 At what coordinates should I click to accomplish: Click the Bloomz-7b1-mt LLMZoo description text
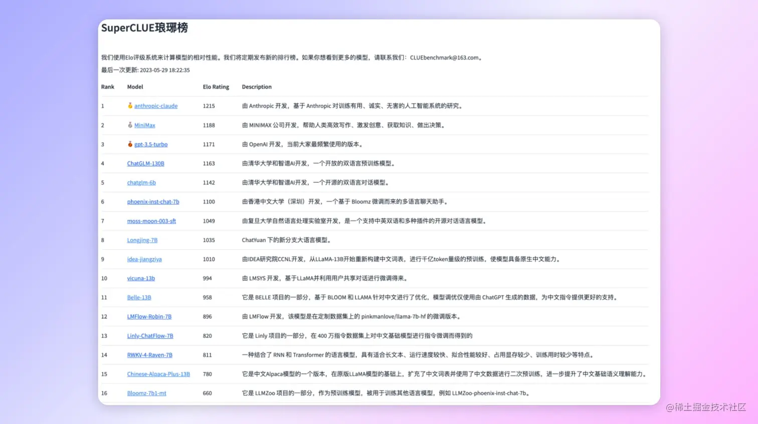pos(387,393)
